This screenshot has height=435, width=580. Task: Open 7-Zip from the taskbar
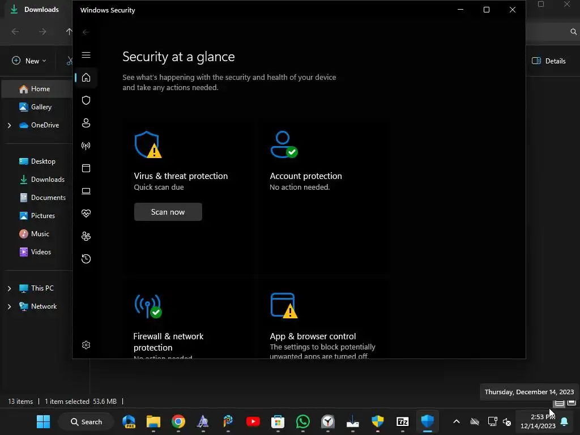click(x=403, y=421)
